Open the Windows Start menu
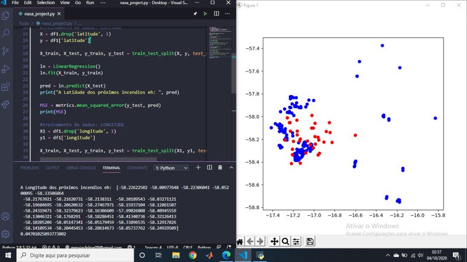 tap(8, 255)
